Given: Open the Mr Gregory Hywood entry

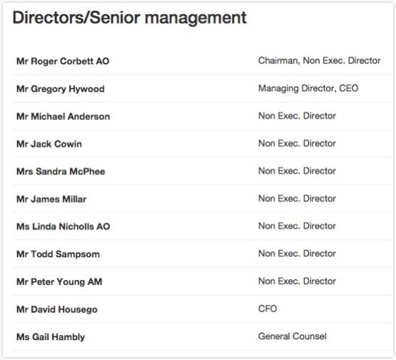Looking at the screenshot, I should 61,89.
